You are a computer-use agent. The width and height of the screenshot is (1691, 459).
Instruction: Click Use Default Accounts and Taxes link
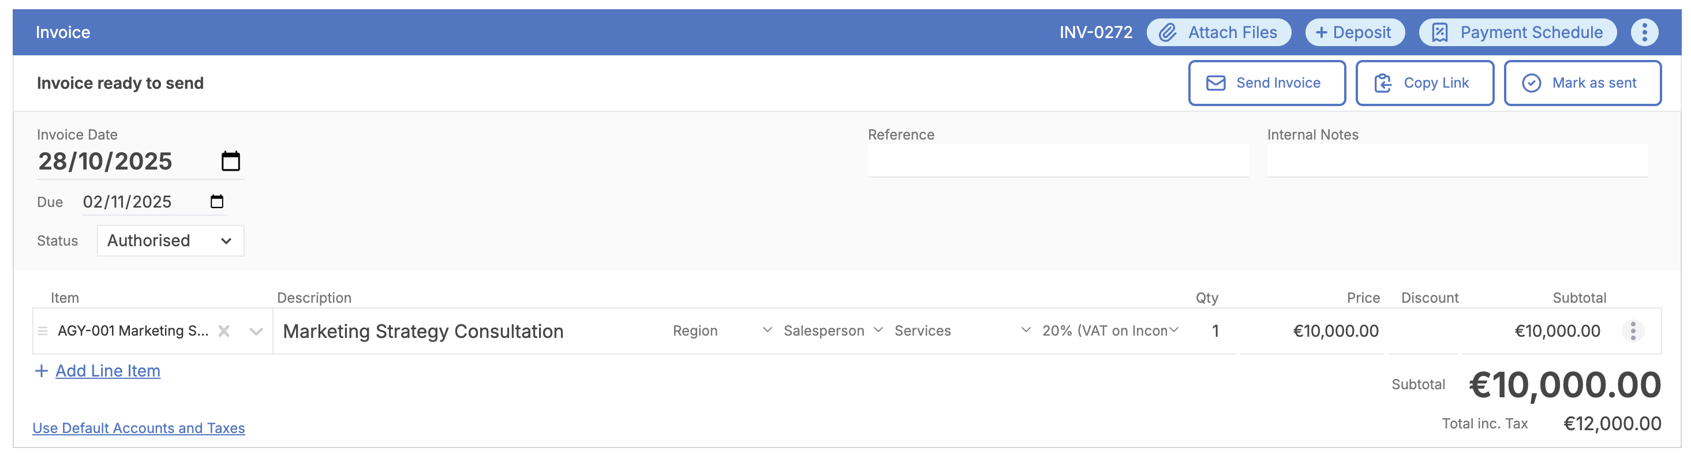click(x=139, y=428)
